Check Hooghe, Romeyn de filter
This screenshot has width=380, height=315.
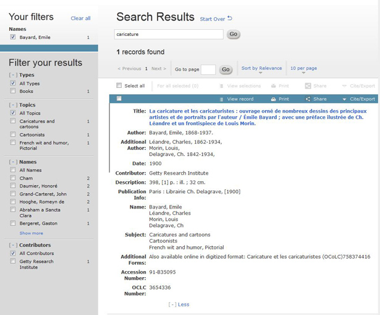13,201
